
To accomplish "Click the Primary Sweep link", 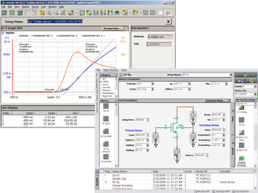I will 134,130.
